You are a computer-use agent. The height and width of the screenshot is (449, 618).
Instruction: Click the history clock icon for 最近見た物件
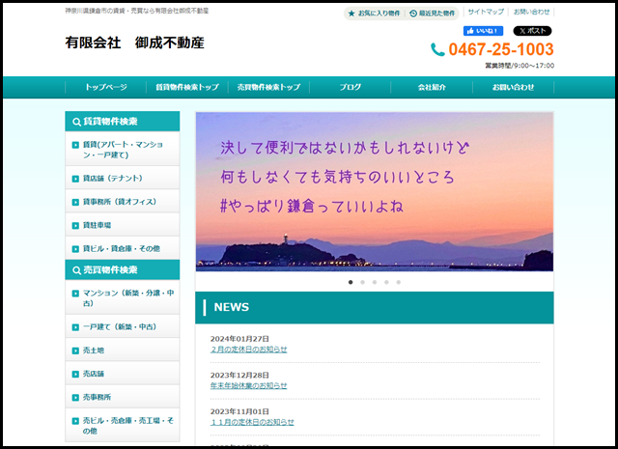pos(413,14)
